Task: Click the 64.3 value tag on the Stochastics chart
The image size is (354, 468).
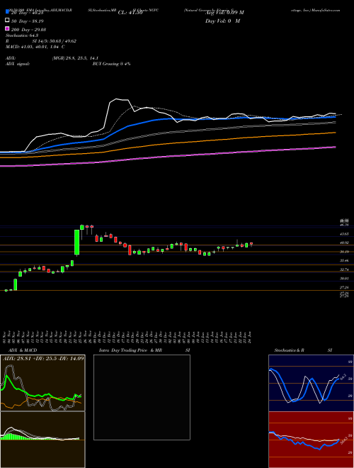Action: coord(343,377)
